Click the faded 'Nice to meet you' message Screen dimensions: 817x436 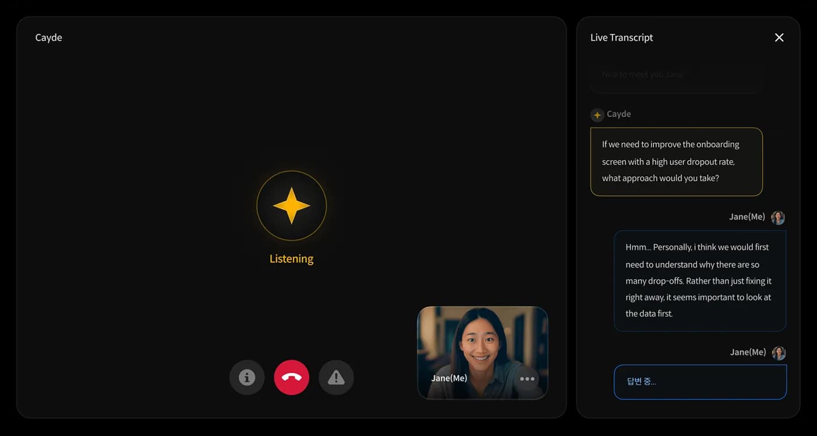pyautogui.click(x=676, y=75)
